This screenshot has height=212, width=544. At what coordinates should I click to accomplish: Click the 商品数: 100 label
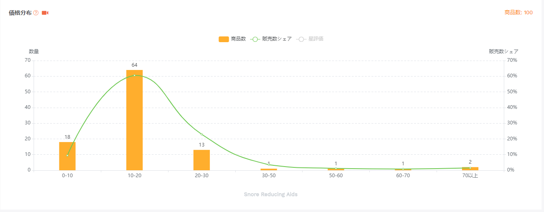pos(519,13)
